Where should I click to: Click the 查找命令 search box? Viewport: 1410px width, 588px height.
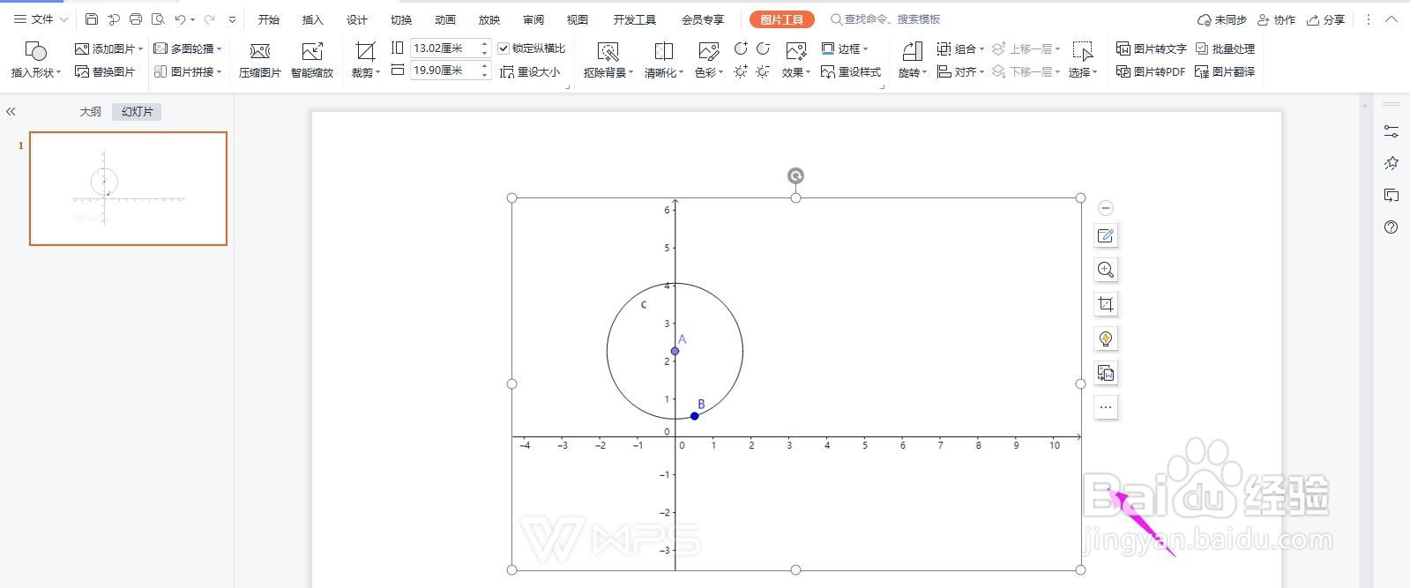(x=885, y=19)
